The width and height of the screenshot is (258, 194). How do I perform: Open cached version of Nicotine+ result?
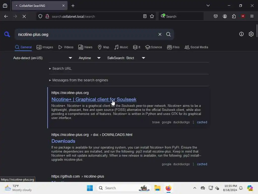202,122
